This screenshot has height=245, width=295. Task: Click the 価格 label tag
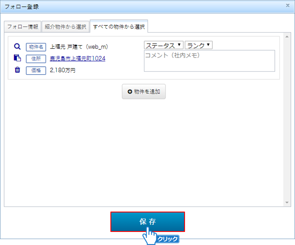click(36, 71)
